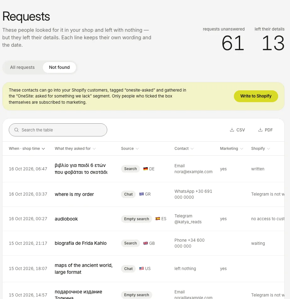The image size is (290, 299).
Task: Click the requests unanswered count 61
Action: click(233, 43)
